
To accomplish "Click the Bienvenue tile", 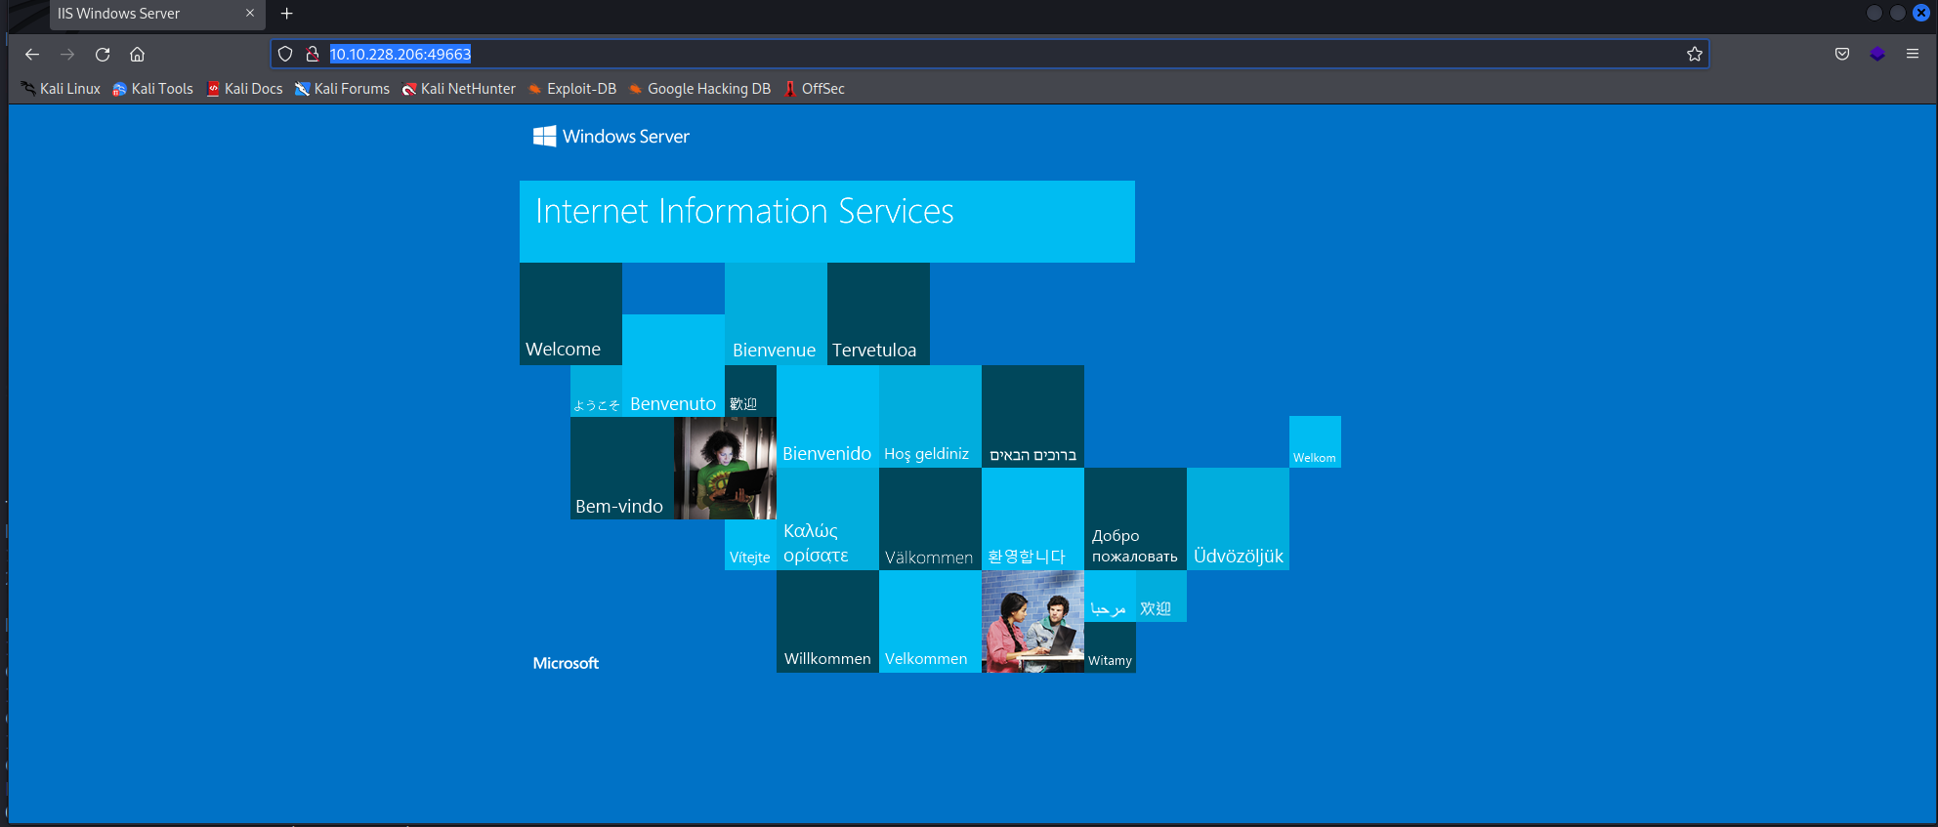I will click(776, 314).
